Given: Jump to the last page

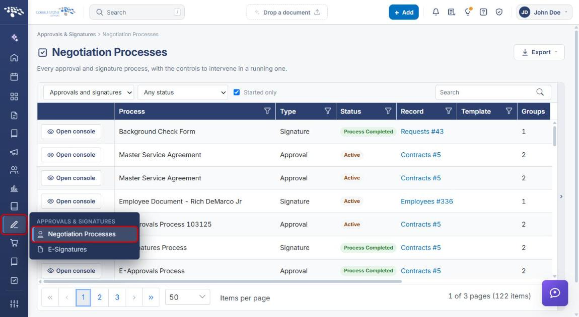Looking at the screenshot, I should (151, 297).
